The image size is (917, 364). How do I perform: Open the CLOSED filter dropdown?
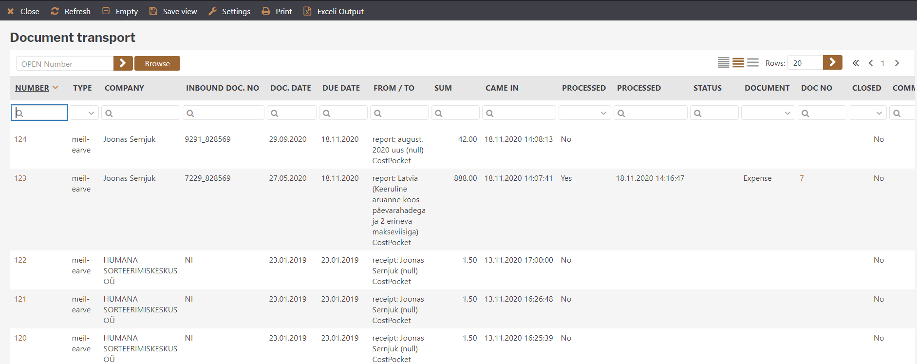point(867,113)
